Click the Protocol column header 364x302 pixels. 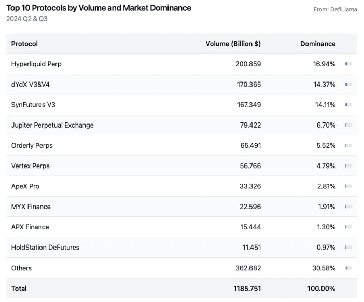pos(24,44)
